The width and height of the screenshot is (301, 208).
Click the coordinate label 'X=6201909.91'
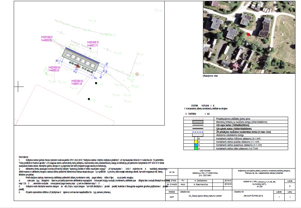pos(47,37)
